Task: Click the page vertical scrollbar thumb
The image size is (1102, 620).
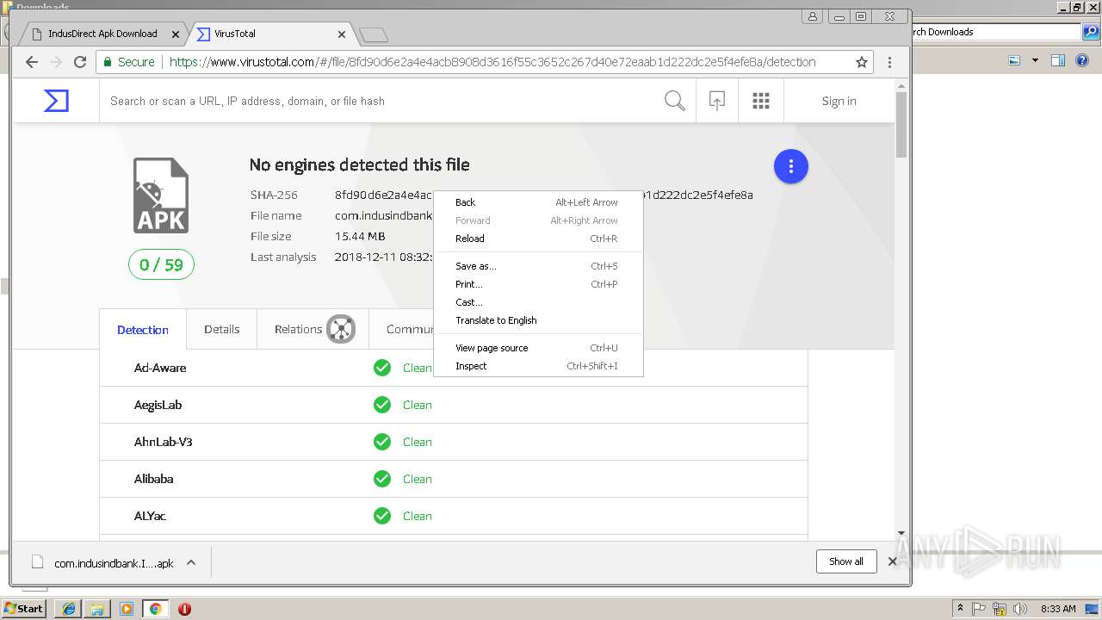Action: [901, 125]
